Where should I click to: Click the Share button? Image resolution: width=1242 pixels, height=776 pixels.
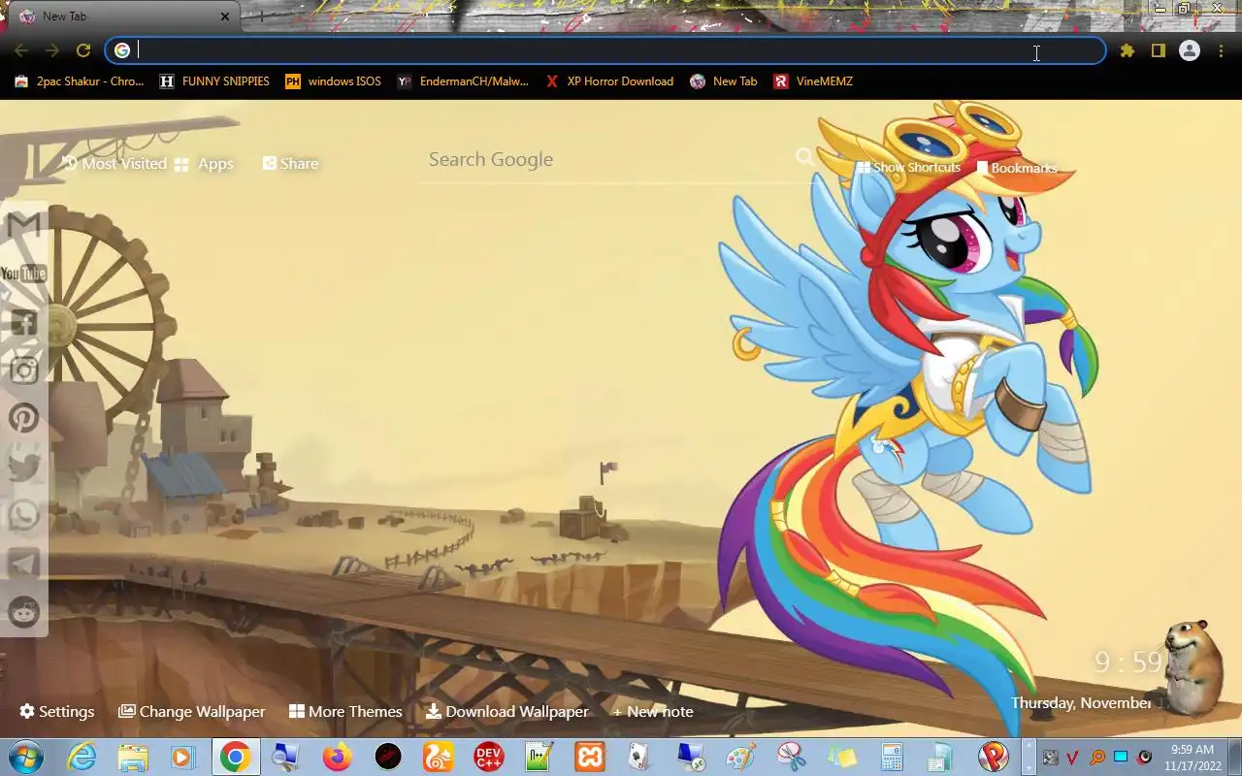[x=290, y=164]
